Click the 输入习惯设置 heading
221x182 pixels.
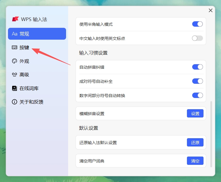tap(93, 53)
